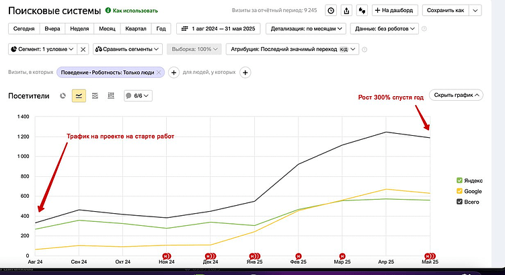Click the Авг 24 axis label

[x=35, y=262]
